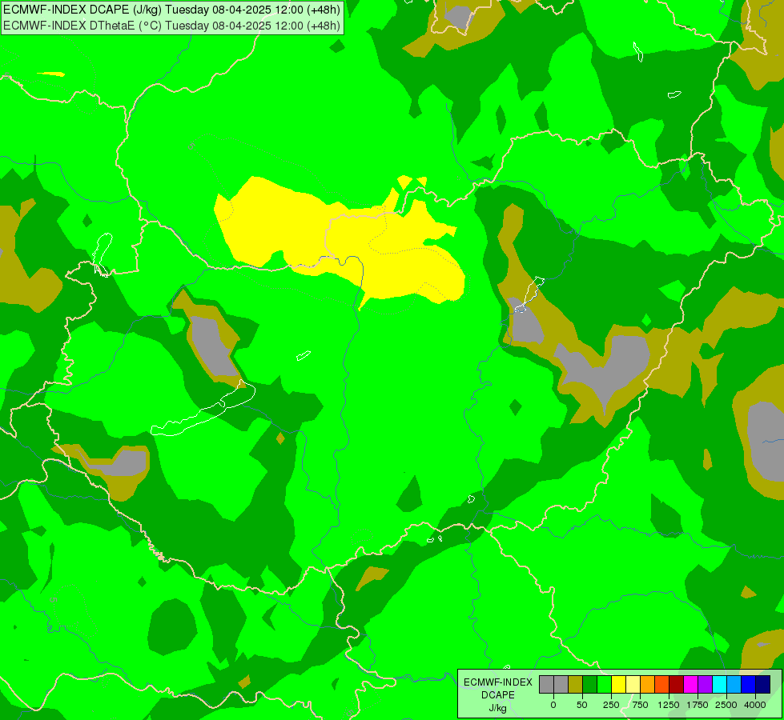784x720 pixels.
Task: Click the pure yellow legend swatch
Action: pos(618,685)
